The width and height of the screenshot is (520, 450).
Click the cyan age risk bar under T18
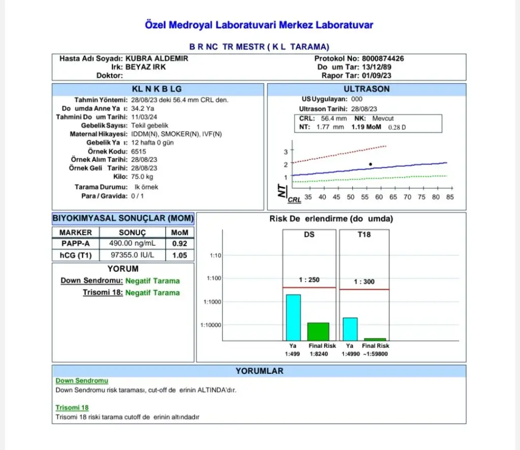click(350, 329)
